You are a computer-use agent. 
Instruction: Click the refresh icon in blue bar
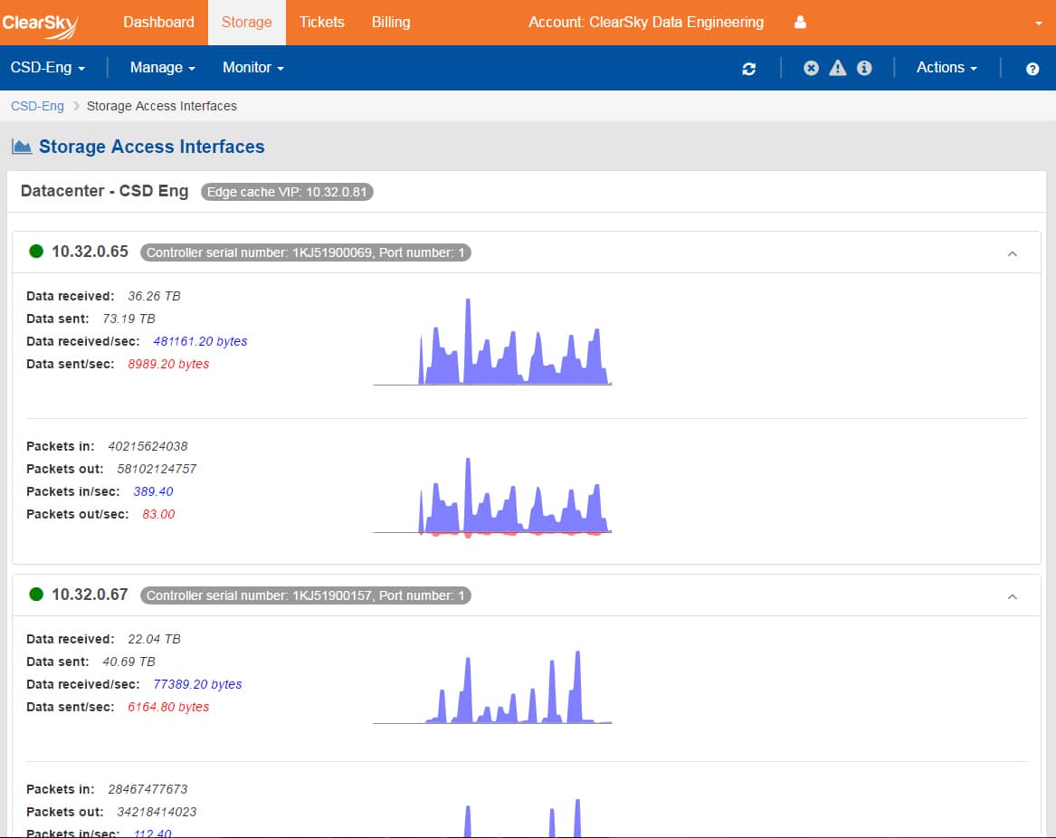[749, 68]
